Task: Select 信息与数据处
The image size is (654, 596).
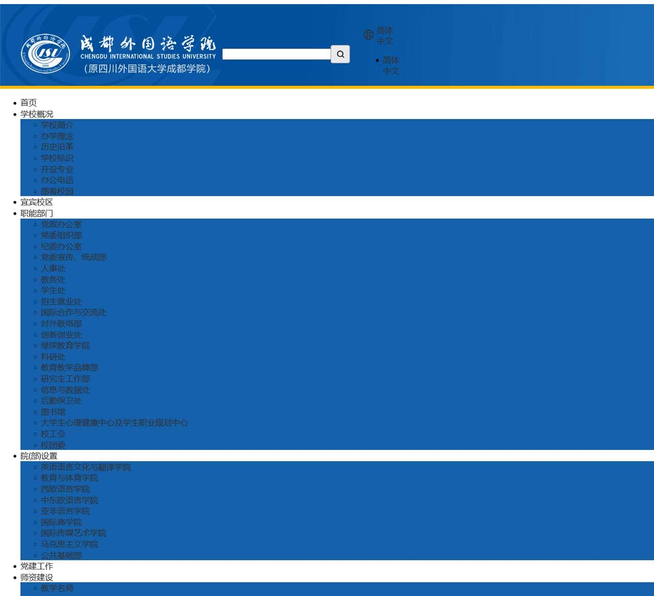Action: [x=65, y=390]
